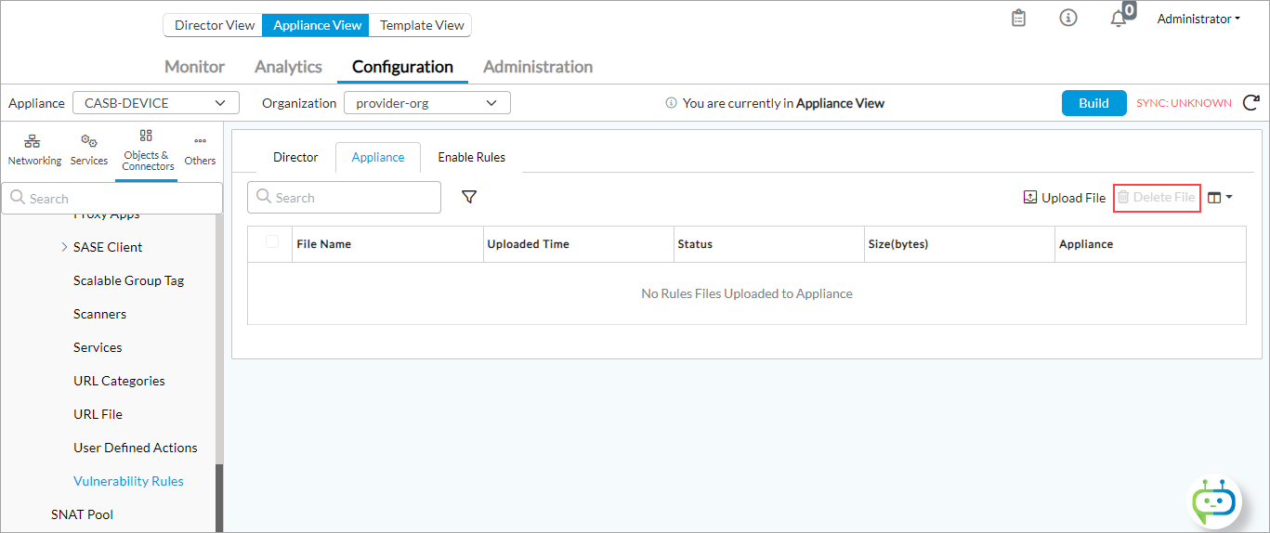Click Upload File button
Screen dimensions: 1270x533
pyautogui.click(x=1065, y=198)
